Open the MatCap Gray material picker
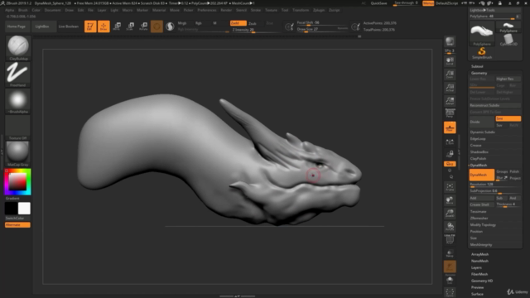Image resolution: width=530 pixels, height=298 pixels. 18,154
